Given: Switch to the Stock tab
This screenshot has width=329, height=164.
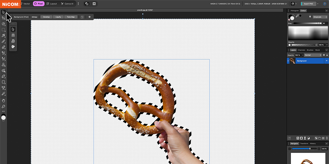Looking at the screenshot, I should [x=317, y=50].
